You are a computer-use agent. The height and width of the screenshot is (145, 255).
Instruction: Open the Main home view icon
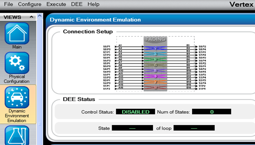coord(17,33)
